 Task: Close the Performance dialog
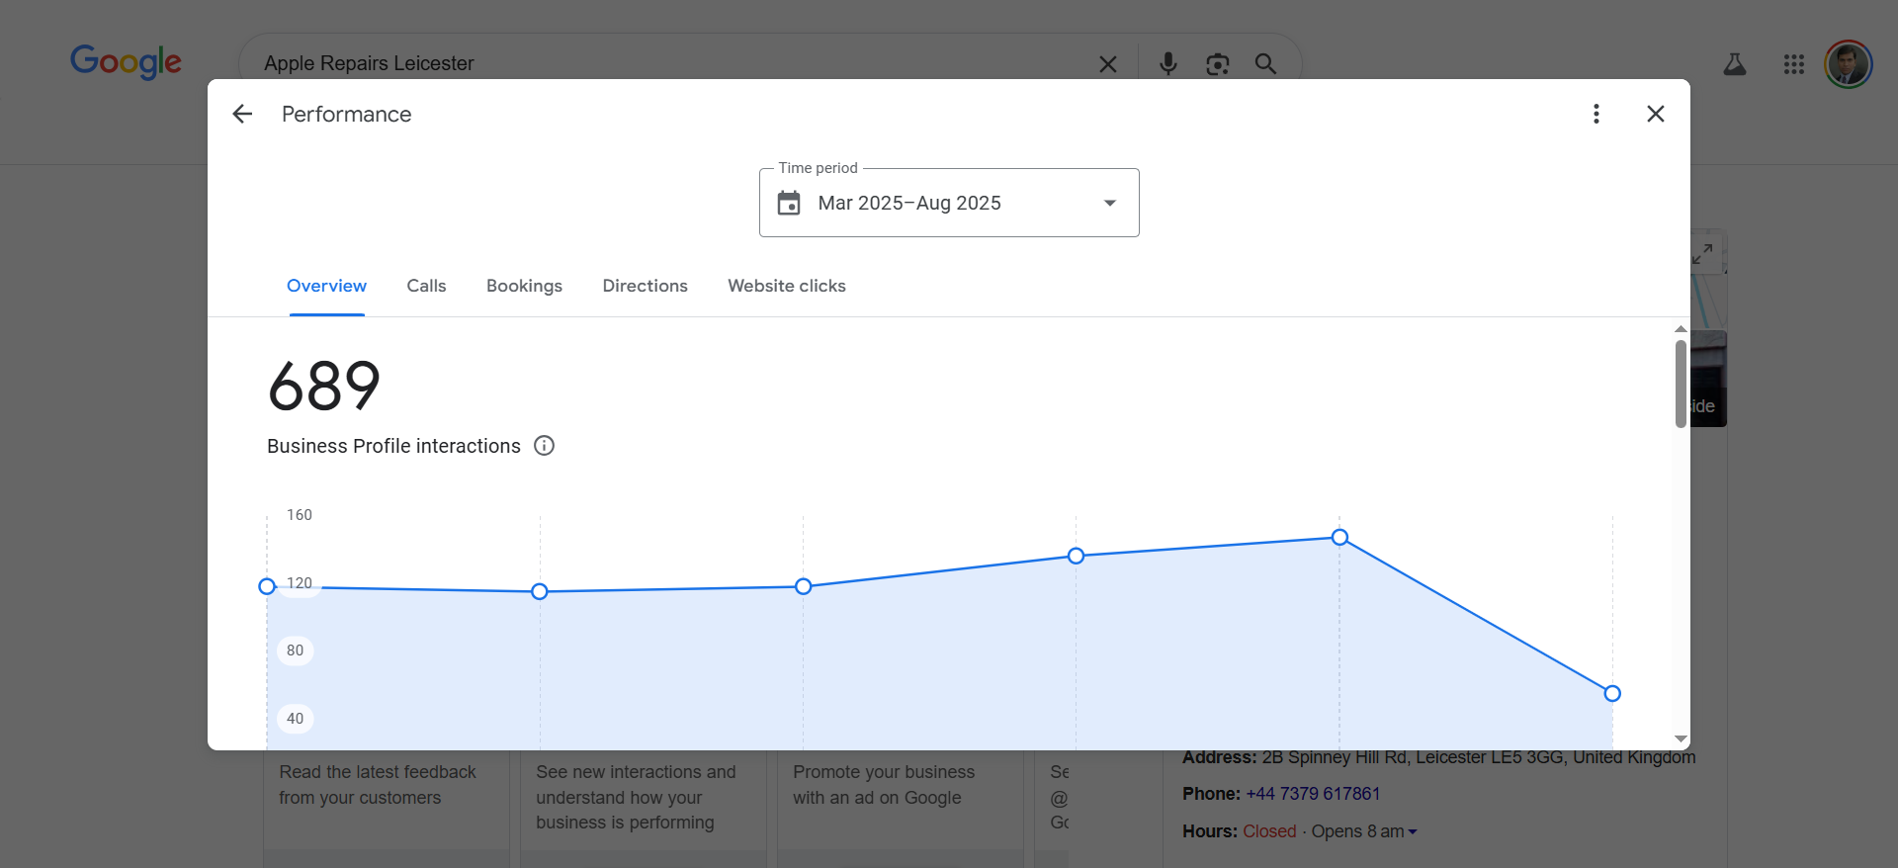pyautogui.click(x=1656, y=114)
